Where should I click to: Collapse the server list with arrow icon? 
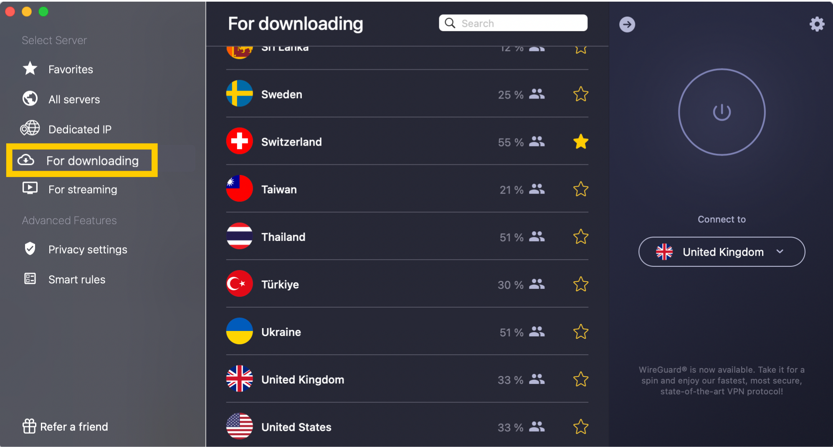click(x=627, y=24)
